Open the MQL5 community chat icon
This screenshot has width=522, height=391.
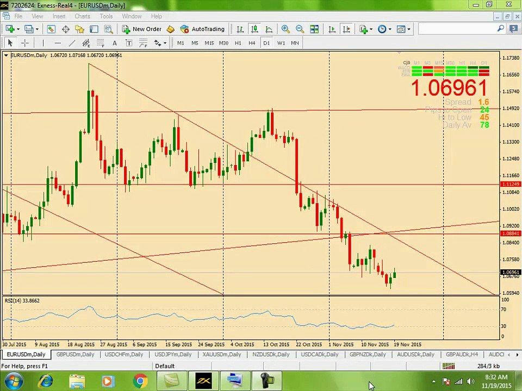tap(513, 29)
